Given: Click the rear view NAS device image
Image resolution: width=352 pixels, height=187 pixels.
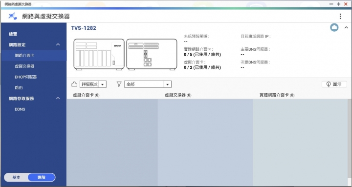Looking at the screenshot, I should tap(152, 54).
